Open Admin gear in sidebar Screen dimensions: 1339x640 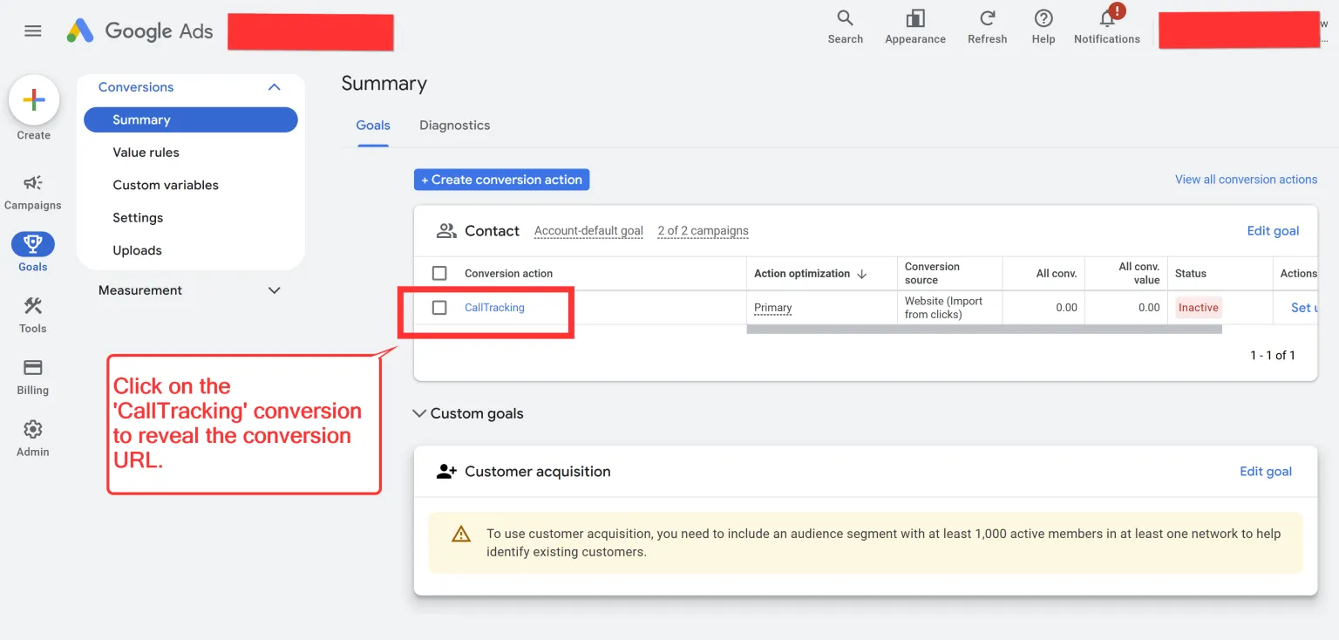pos(33,439)
